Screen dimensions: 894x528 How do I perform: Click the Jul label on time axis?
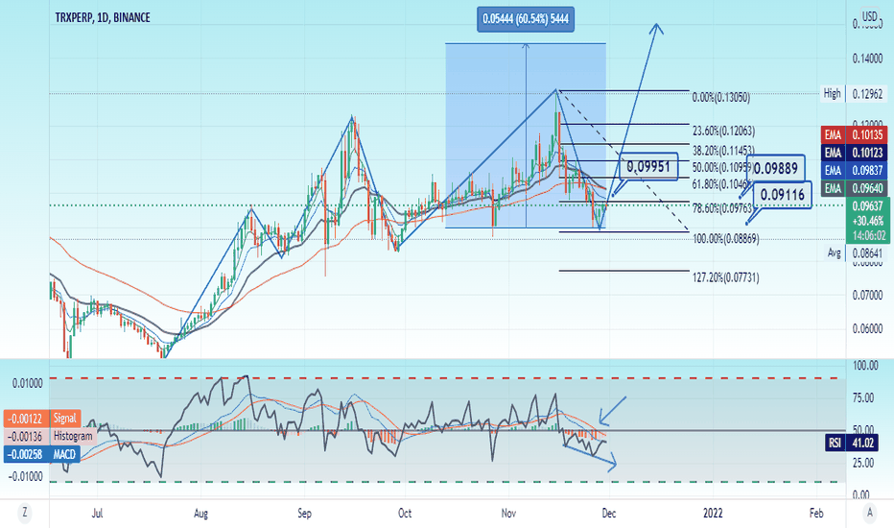coord(98,514)
